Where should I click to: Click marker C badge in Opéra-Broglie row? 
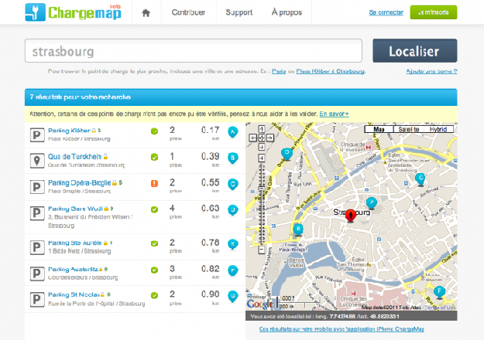(x=233, y=185)
